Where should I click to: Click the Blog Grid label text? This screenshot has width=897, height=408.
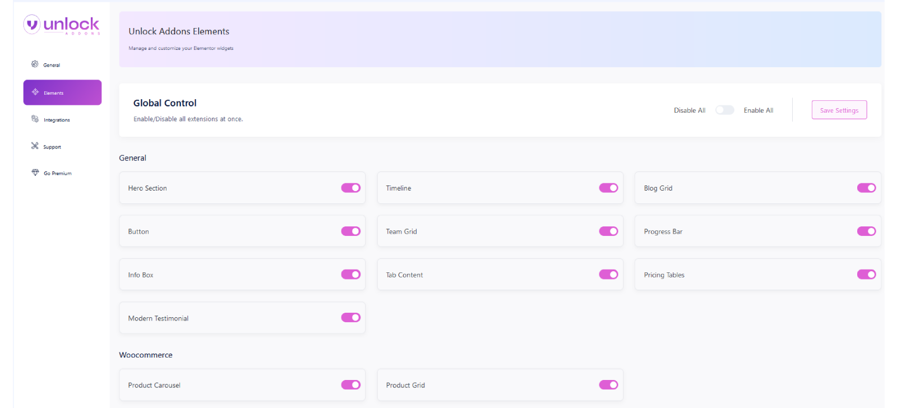(x=658, y=188)
